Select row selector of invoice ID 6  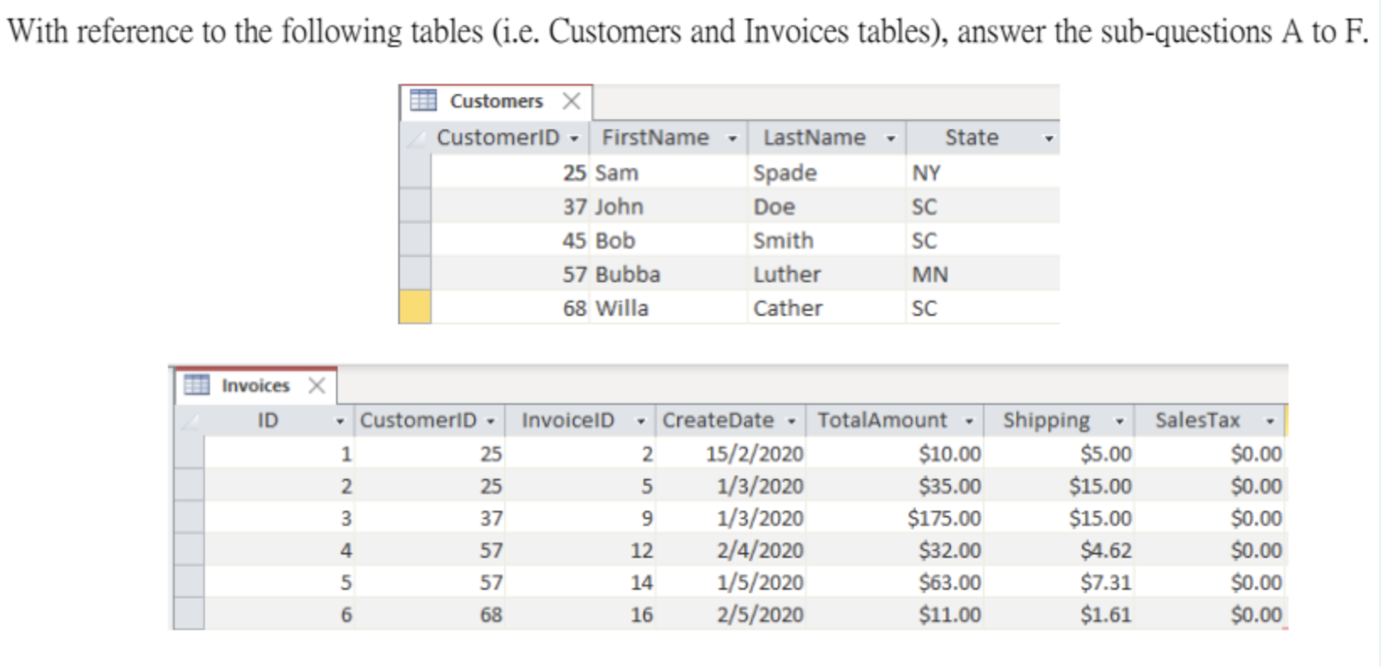(x=190, y=614)
